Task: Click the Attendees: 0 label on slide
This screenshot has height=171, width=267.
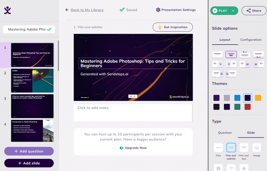Action: pos(85,97)
